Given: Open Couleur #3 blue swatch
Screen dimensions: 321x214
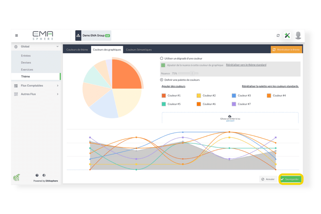Looking at the screenshot, I should click(x=234, y=96).
